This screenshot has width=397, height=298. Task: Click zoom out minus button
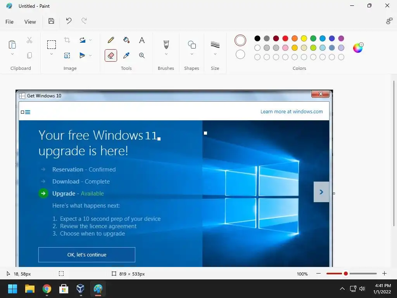coord(319,274)
